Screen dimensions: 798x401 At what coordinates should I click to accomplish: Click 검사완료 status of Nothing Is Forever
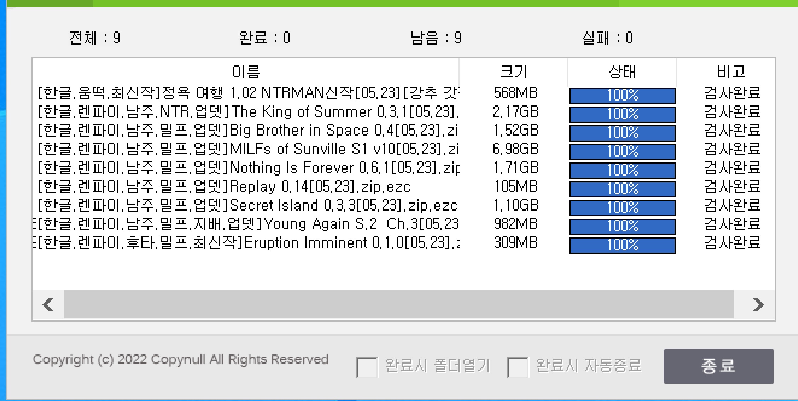tap(731, 168)
